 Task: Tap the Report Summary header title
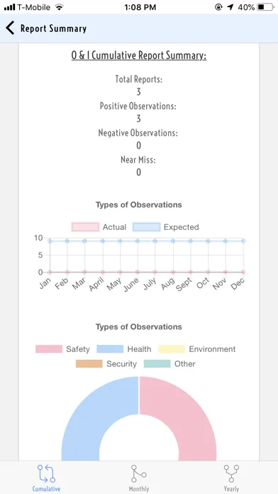coord(53,28)
